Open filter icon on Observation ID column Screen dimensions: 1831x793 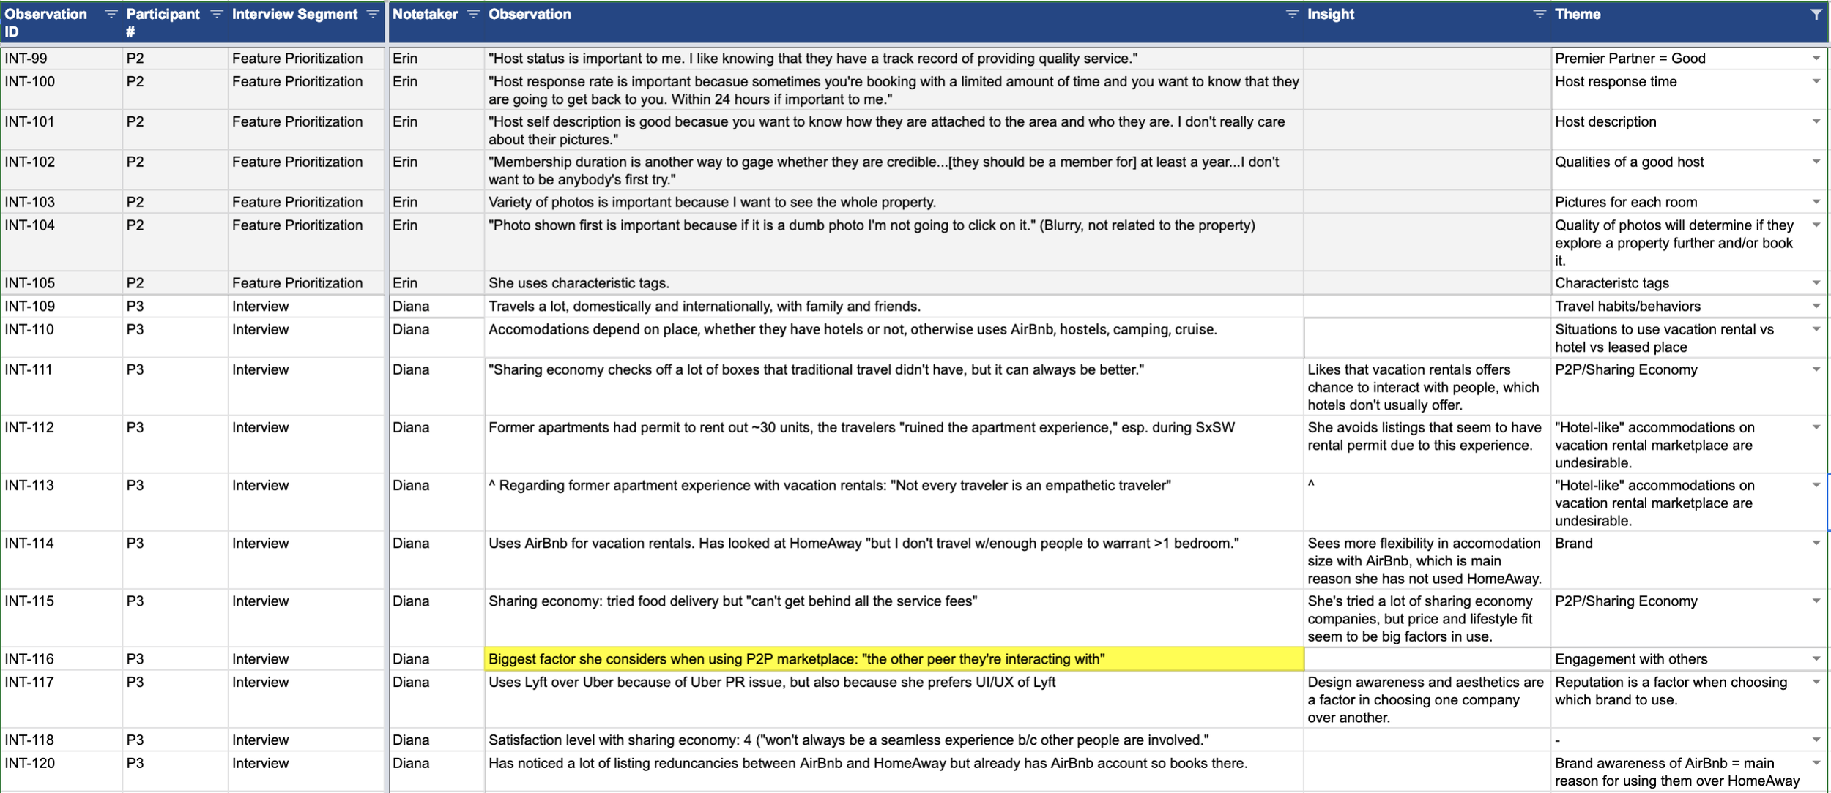click(111, 15)
